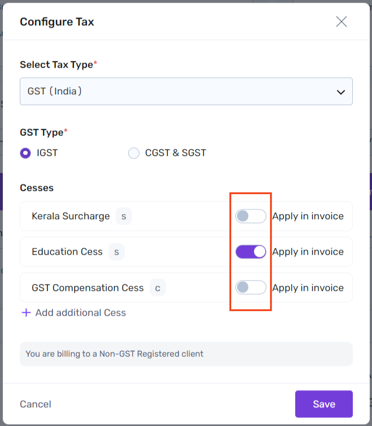Click the dropdown chevron arrow for tax type
The height and width of the screenshot is (426, 372).
340,92
